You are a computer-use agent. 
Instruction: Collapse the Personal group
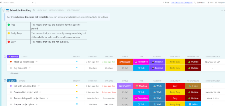pyautogui.click(x=5, y=56)
